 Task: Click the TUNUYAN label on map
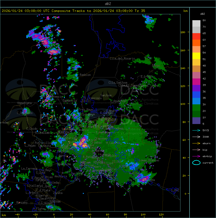[x=55, y=202]
